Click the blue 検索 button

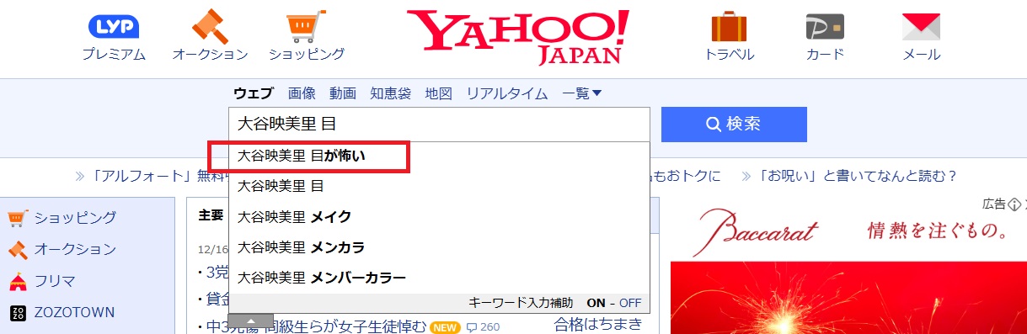[734, 125]
